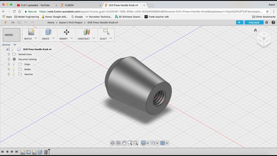Image resolution: width=277 pixels, height=156 pixels.
Task: Open the Create dropdown arrow
Action: pyautogui.click(x=53, y=38)
